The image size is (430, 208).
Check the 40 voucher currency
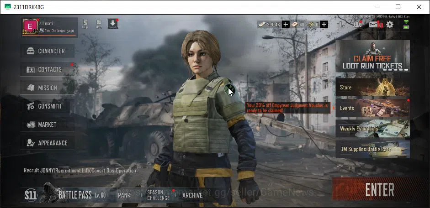point(298,25)
